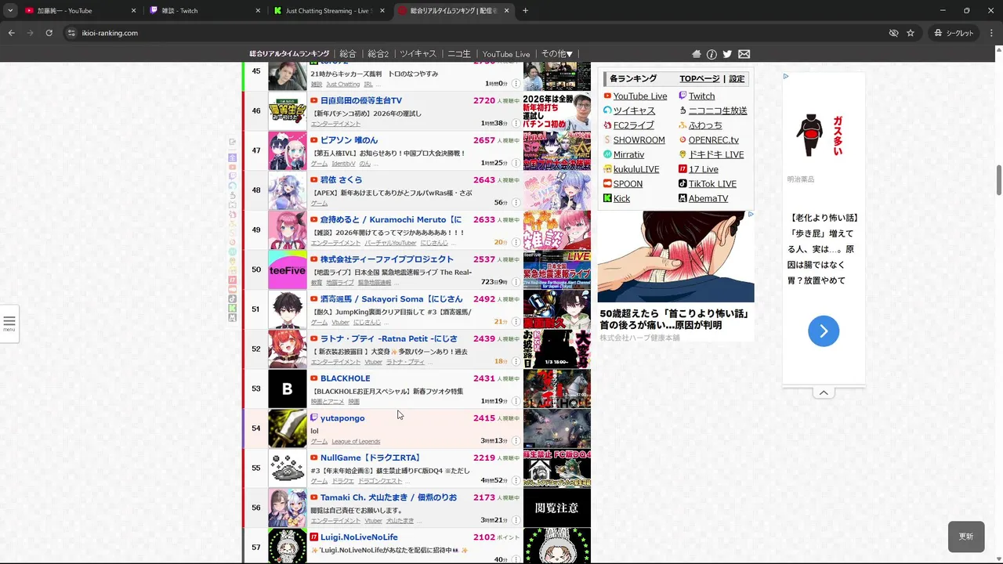Switch to the 総合 nav tab
The image size is (1003, 564).
[347, 54]
